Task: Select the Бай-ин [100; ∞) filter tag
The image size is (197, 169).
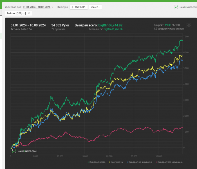Action: [x=16, y=13]
